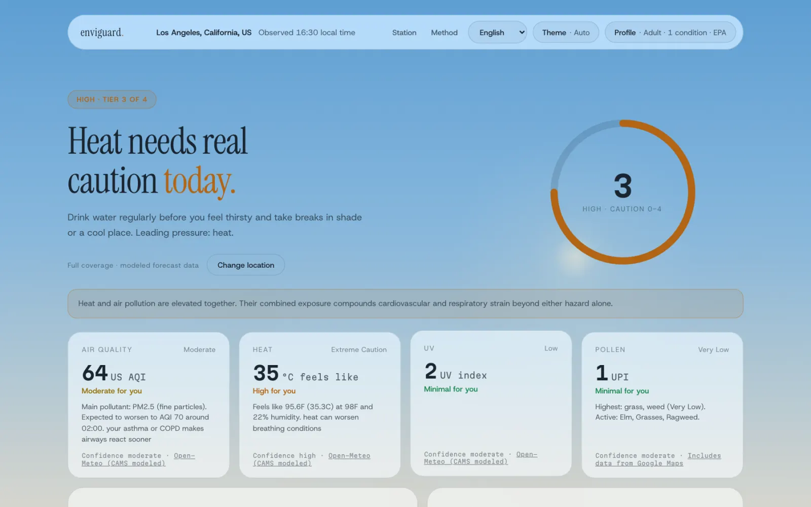Image resolution: width=811 pixels, height=507 pixels.
Task: Toggle the Theme Auto button
Action: [x=566, y=32]
